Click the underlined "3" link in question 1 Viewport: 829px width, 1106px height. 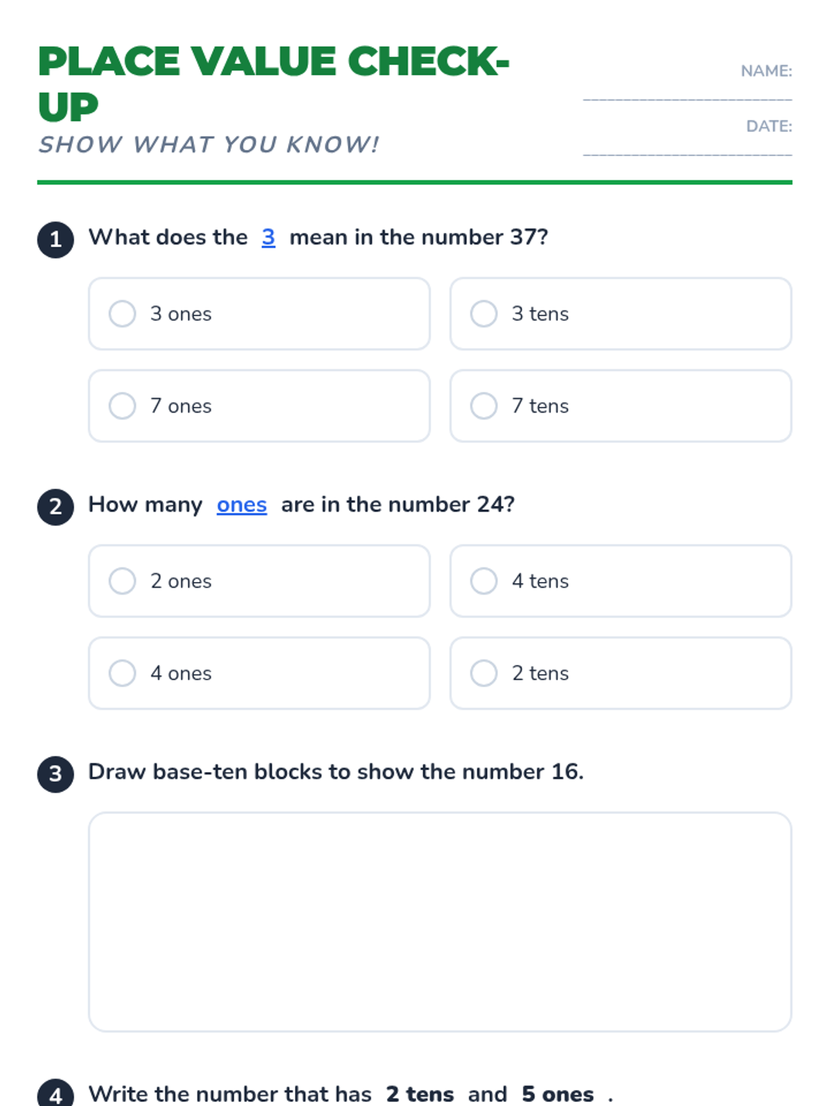point(268,237)
